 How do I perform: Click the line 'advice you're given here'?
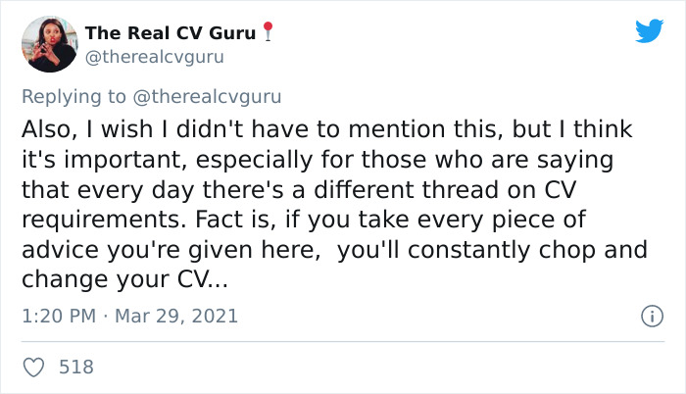tap(333, 249)
